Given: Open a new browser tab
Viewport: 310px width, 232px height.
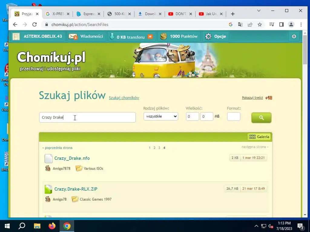Looking at the screenshot, I should tap(233, 14).
